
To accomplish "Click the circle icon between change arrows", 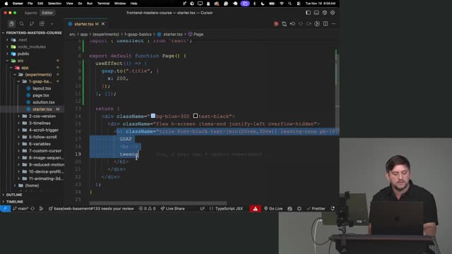I will (x=301, y=24).
